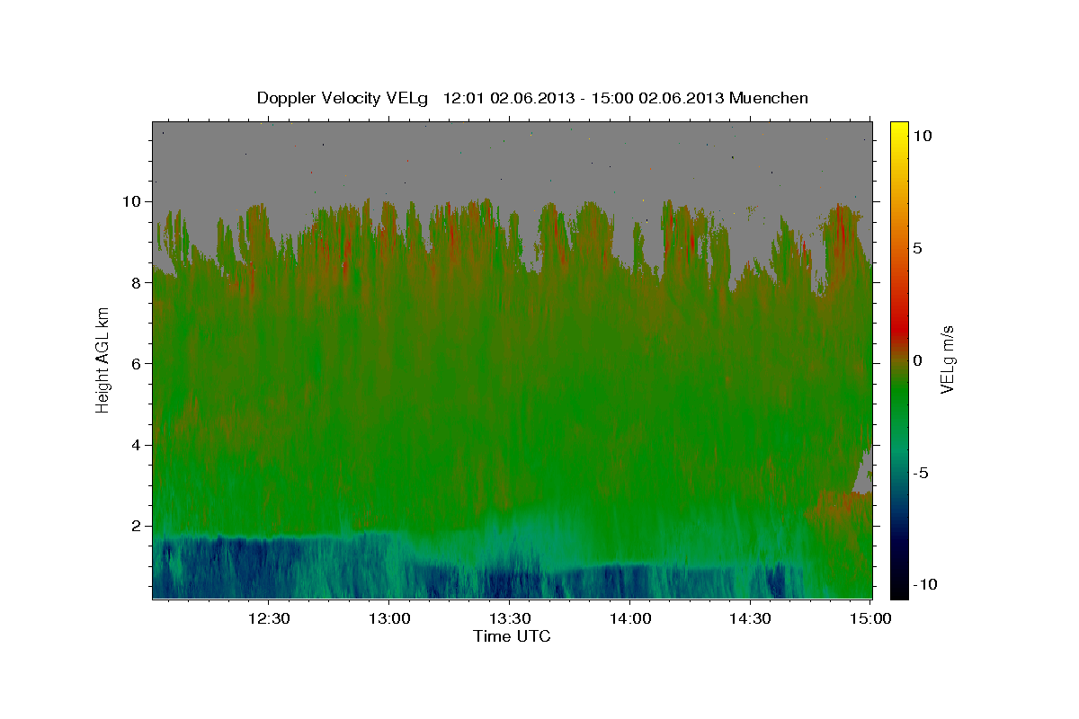Click the 14:00 time tick label
The width and height of the screenshot is (1079, 719).
(629, 618)
